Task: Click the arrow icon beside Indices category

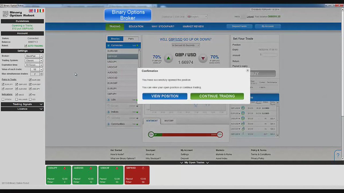Action: tap(109, 112)
